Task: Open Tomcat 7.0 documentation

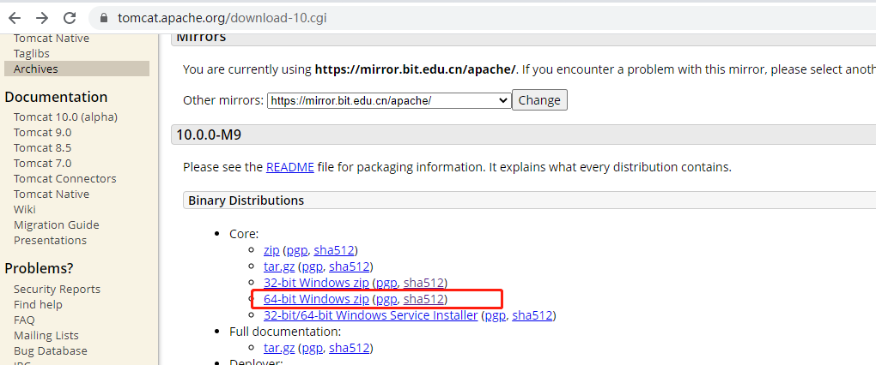Action: point(42,164)
